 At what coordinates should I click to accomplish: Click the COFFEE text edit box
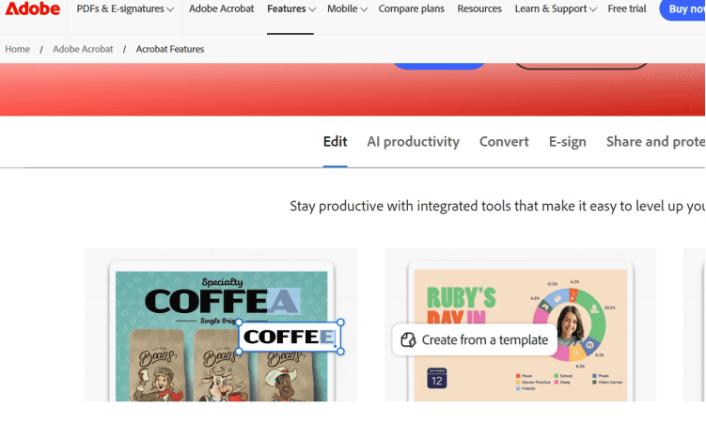[290, 337]
